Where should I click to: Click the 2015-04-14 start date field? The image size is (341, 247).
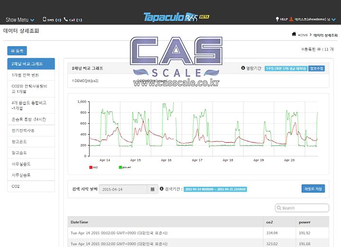point(123,189)
